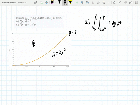This screenshot has height=105, width=140.
Task: Click Ink to Text icon
Action: (93, 3)
